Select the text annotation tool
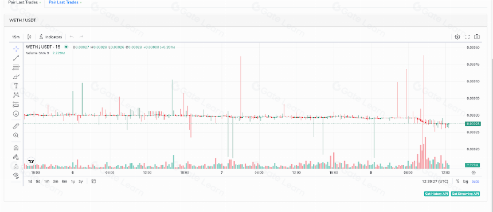 (15, 86)
